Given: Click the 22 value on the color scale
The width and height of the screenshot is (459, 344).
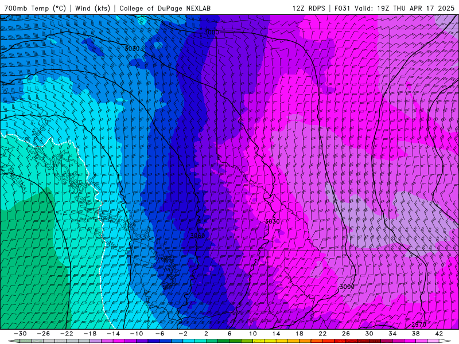Looking at the screenshot, I should (x=322, y=334).
